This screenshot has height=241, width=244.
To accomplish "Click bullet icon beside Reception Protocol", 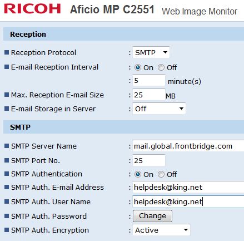I will (x=7, y=52).
